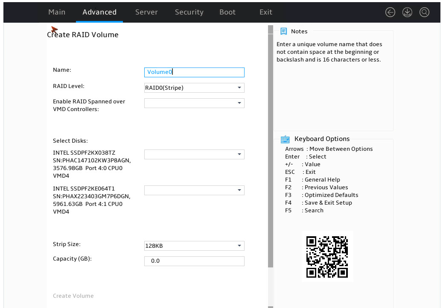Click the 'F3 : Optimized Defaults' entry
Image resolution: width=443 pixels, height=308 pixels.
[x=321, y=195]
